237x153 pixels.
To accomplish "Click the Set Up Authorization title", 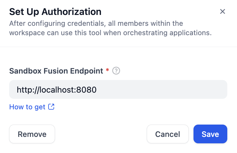I will (x=55, y=12).
